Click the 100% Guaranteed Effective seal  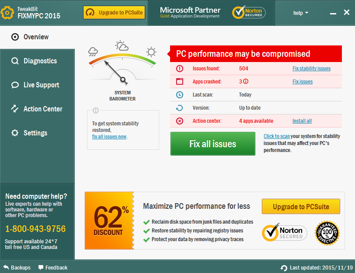[327, 233]
